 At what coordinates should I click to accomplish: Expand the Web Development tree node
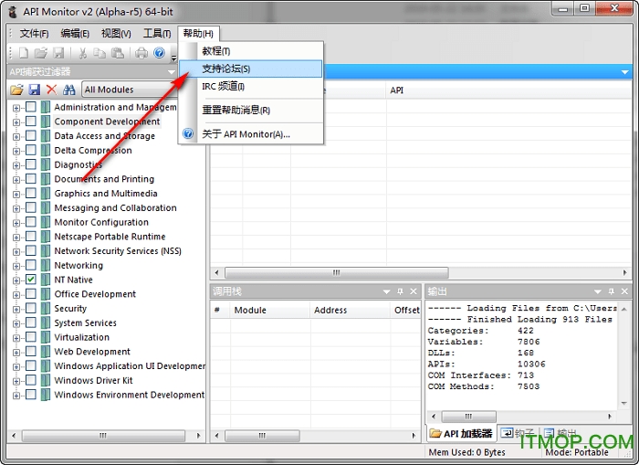pyautogui.click(x=16, y=352)
